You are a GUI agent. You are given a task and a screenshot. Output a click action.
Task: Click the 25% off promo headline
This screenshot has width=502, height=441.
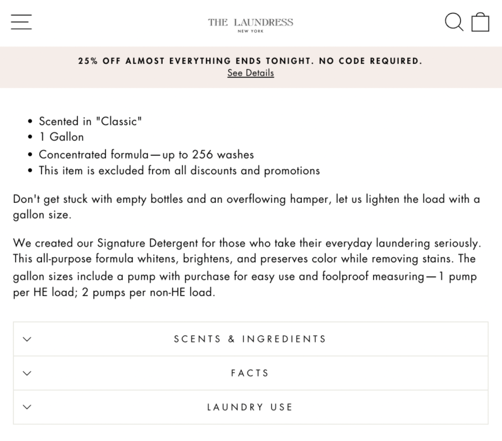[250, 61]
